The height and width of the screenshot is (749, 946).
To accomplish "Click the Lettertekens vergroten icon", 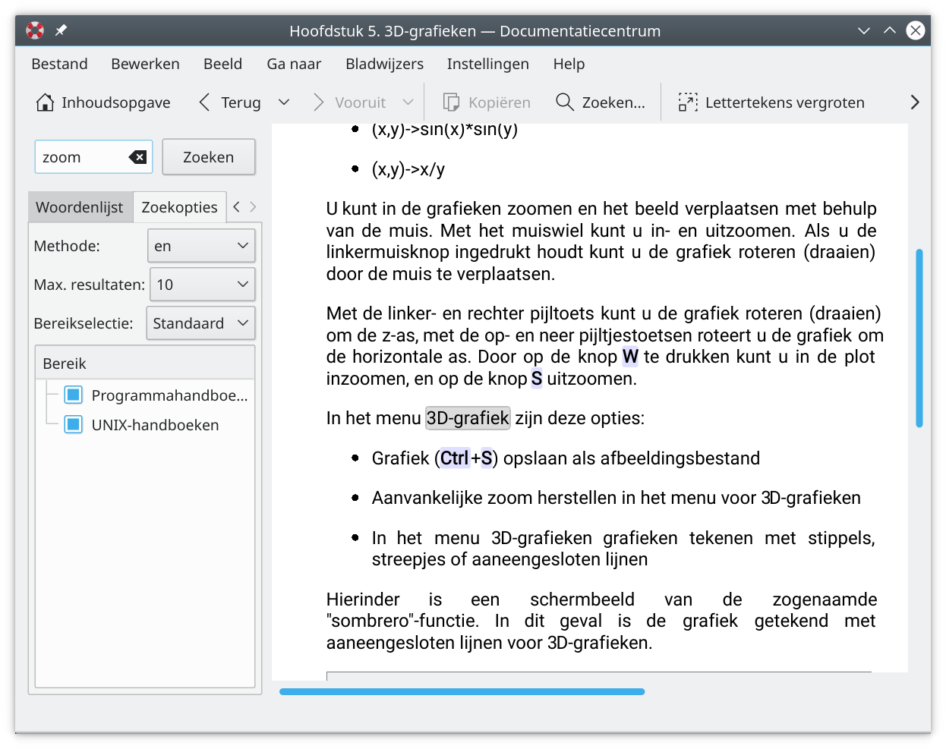I will click(x=688, y=102).
